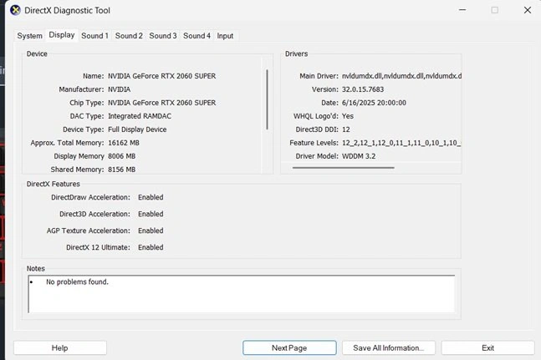This screenshot has height=360, width=541.
Task: Click the 'DirectX Features' group heading
Action: coord(54,184)
